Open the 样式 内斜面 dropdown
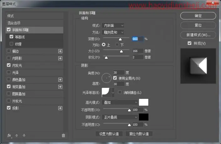The image size is (221, 144). coord(113,26)
